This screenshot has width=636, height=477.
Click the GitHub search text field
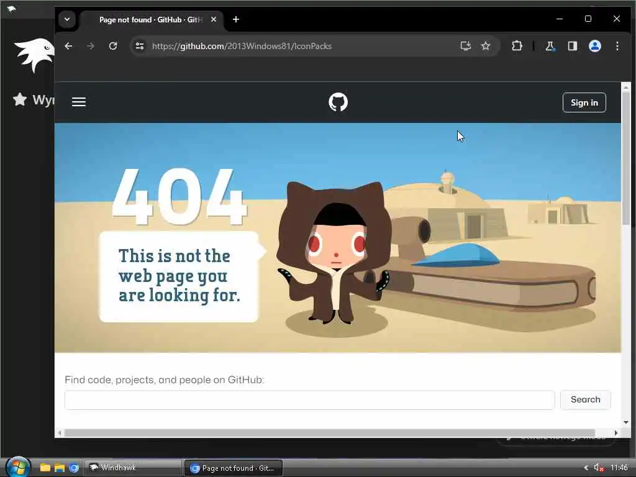pyautogui.click(x=309, y=400)
